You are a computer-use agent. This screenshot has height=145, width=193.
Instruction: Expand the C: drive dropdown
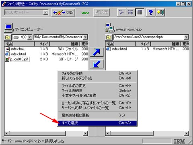30,37
